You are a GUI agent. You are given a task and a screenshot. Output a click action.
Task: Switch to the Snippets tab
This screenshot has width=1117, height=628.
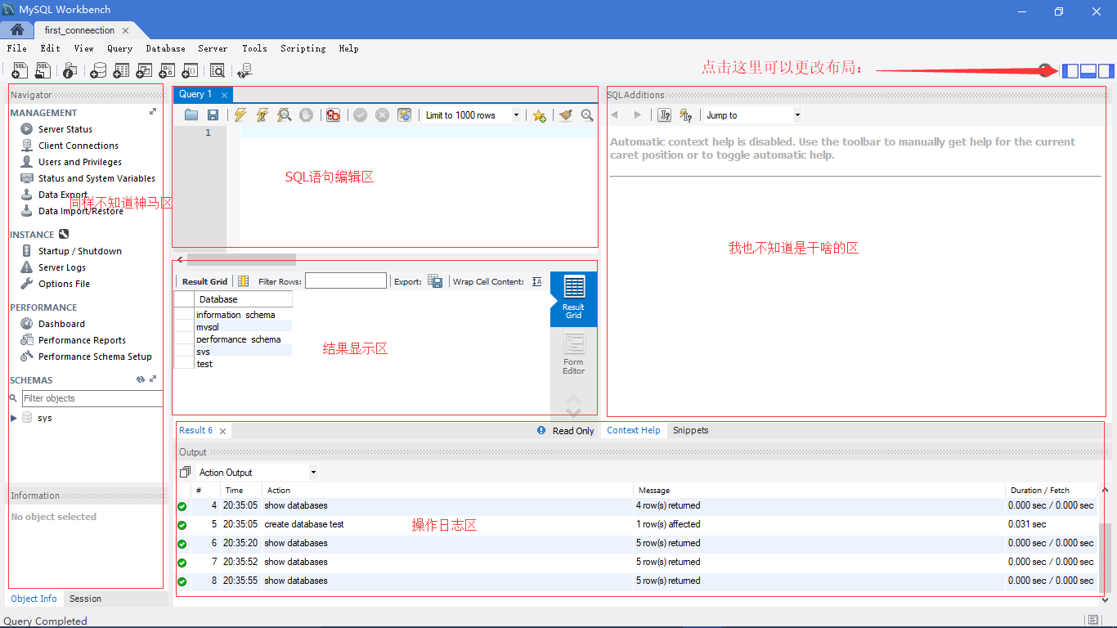click(x=691, y=430)
